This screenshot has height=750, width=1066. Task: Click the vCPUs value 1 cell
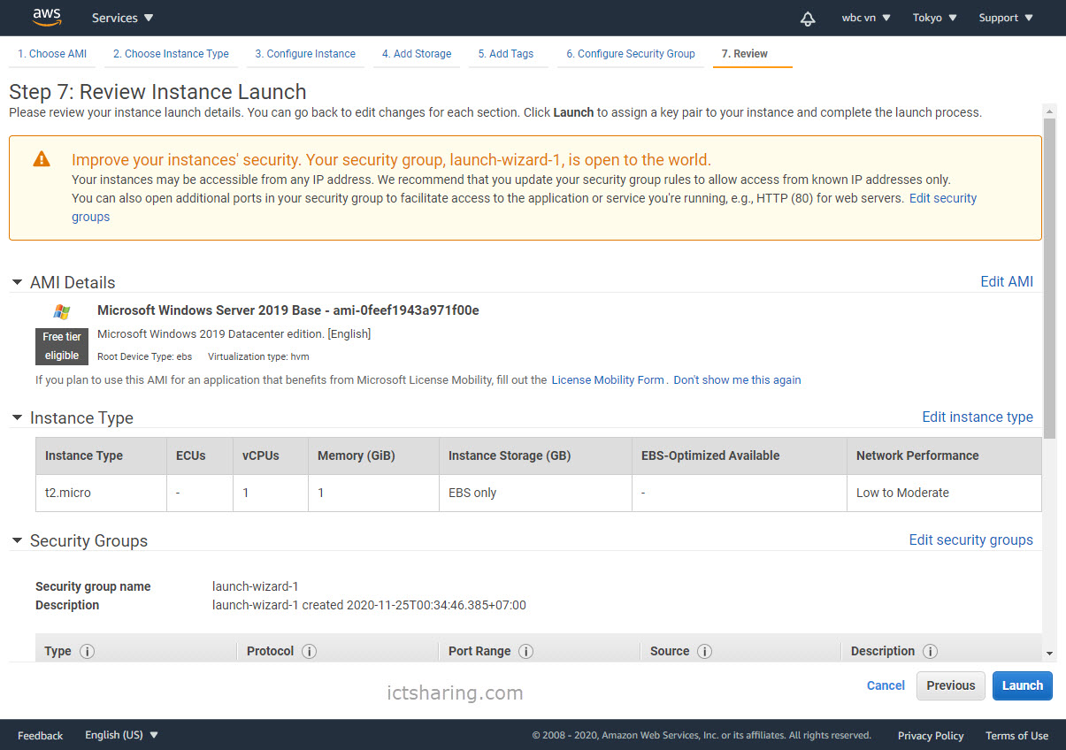[x=270, y=493]
